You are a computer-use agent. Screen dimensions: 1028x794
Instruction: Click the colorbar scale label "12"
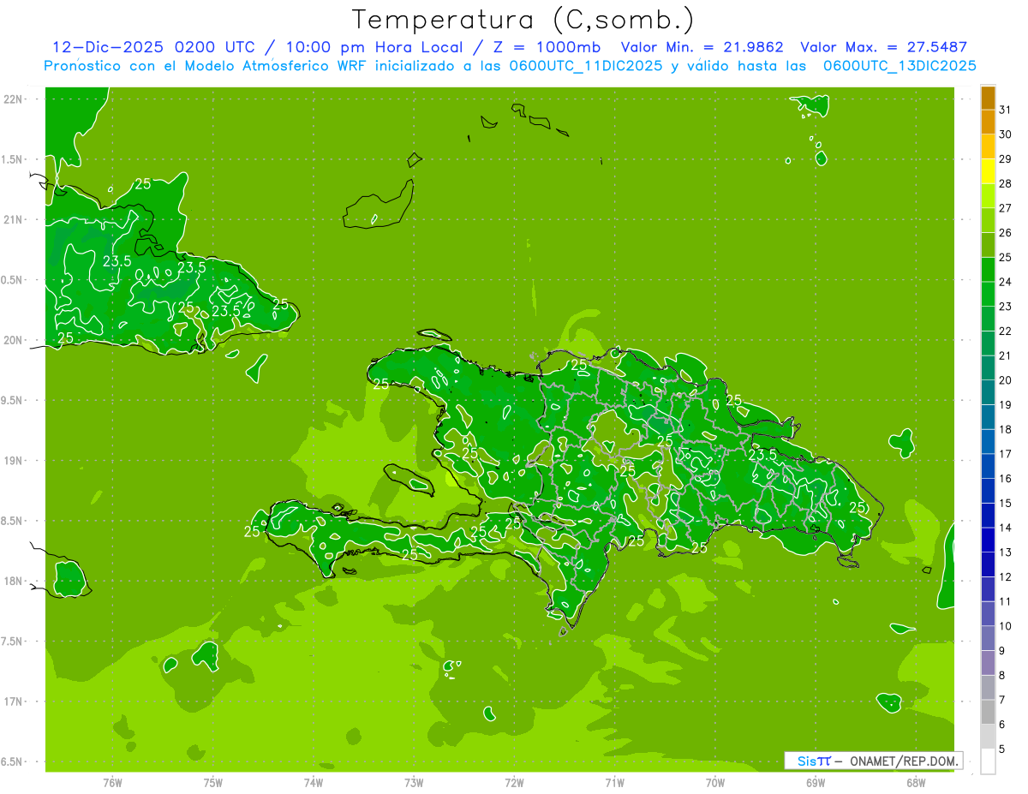tap(1006, 577)
